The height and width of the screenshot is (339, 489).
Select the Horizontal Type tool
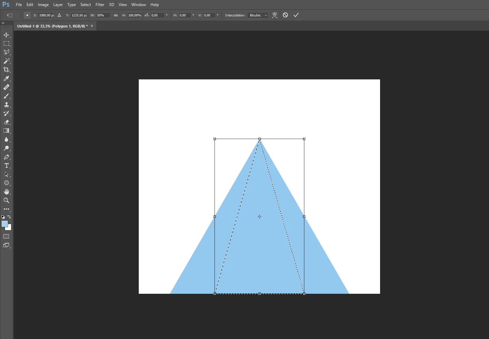(6, 166)
